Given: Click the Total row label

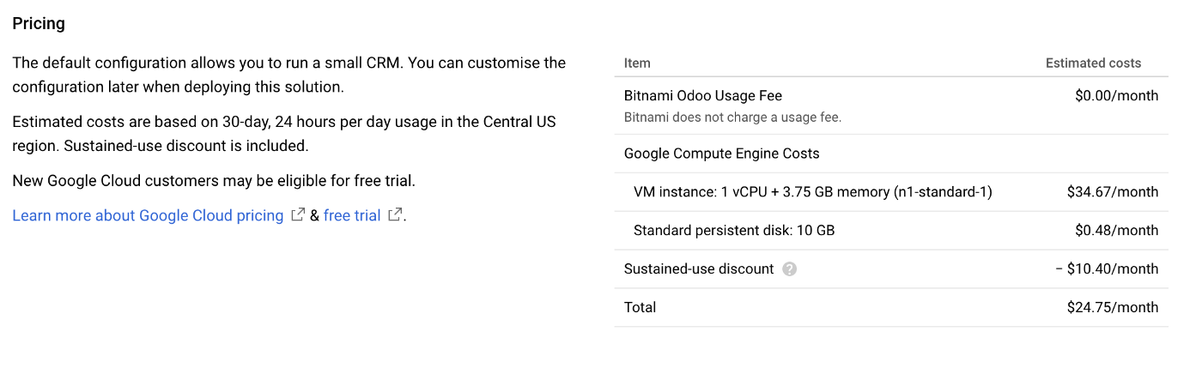Looking at the screenshot, I should pos(640,307).
